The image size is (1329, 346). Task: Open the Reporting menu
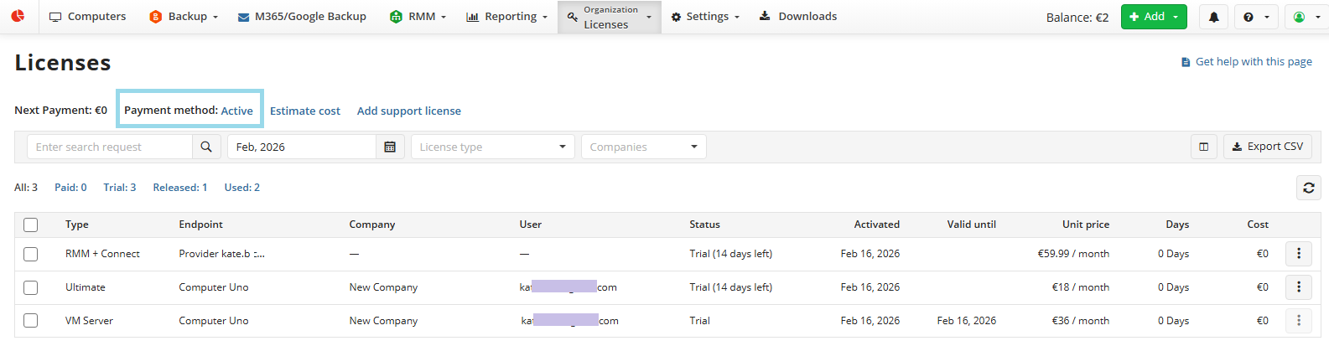click(506, 17)
